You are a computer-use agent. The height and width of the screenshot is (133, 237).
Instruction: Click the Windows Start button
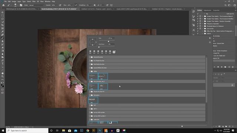coord(3,130)
